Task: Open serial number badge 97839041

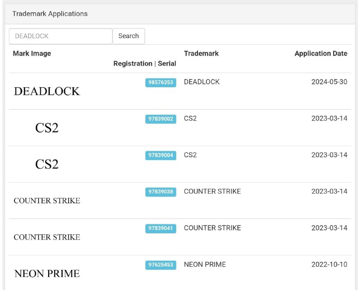Action: 161,228
